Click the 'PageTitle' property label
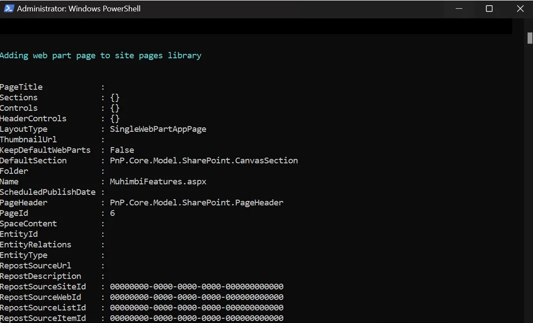533x323 pixels. [21, 87]
